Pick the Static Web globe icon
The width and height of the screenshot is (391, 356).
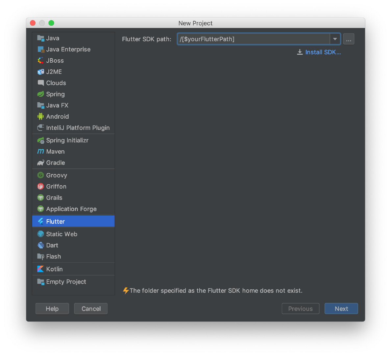(41, 234)
